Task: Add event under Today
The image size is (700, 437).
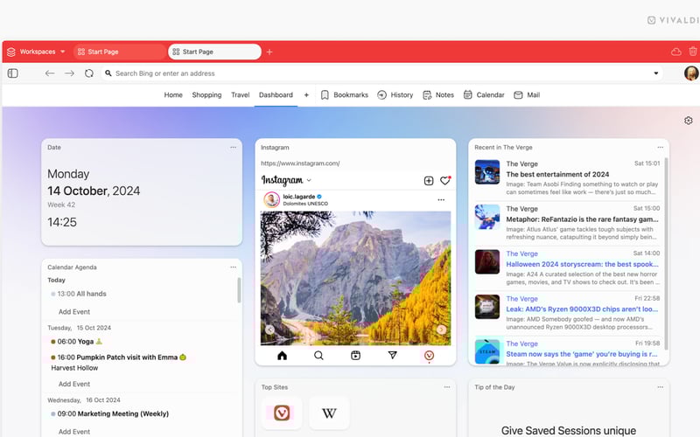Action: (x=74, y=312)
